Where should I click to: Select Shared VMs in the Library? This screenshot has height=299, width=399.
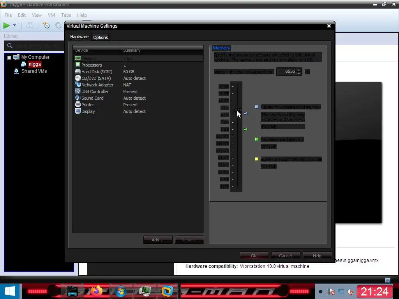pyautogui.click(x=34, y=71)
